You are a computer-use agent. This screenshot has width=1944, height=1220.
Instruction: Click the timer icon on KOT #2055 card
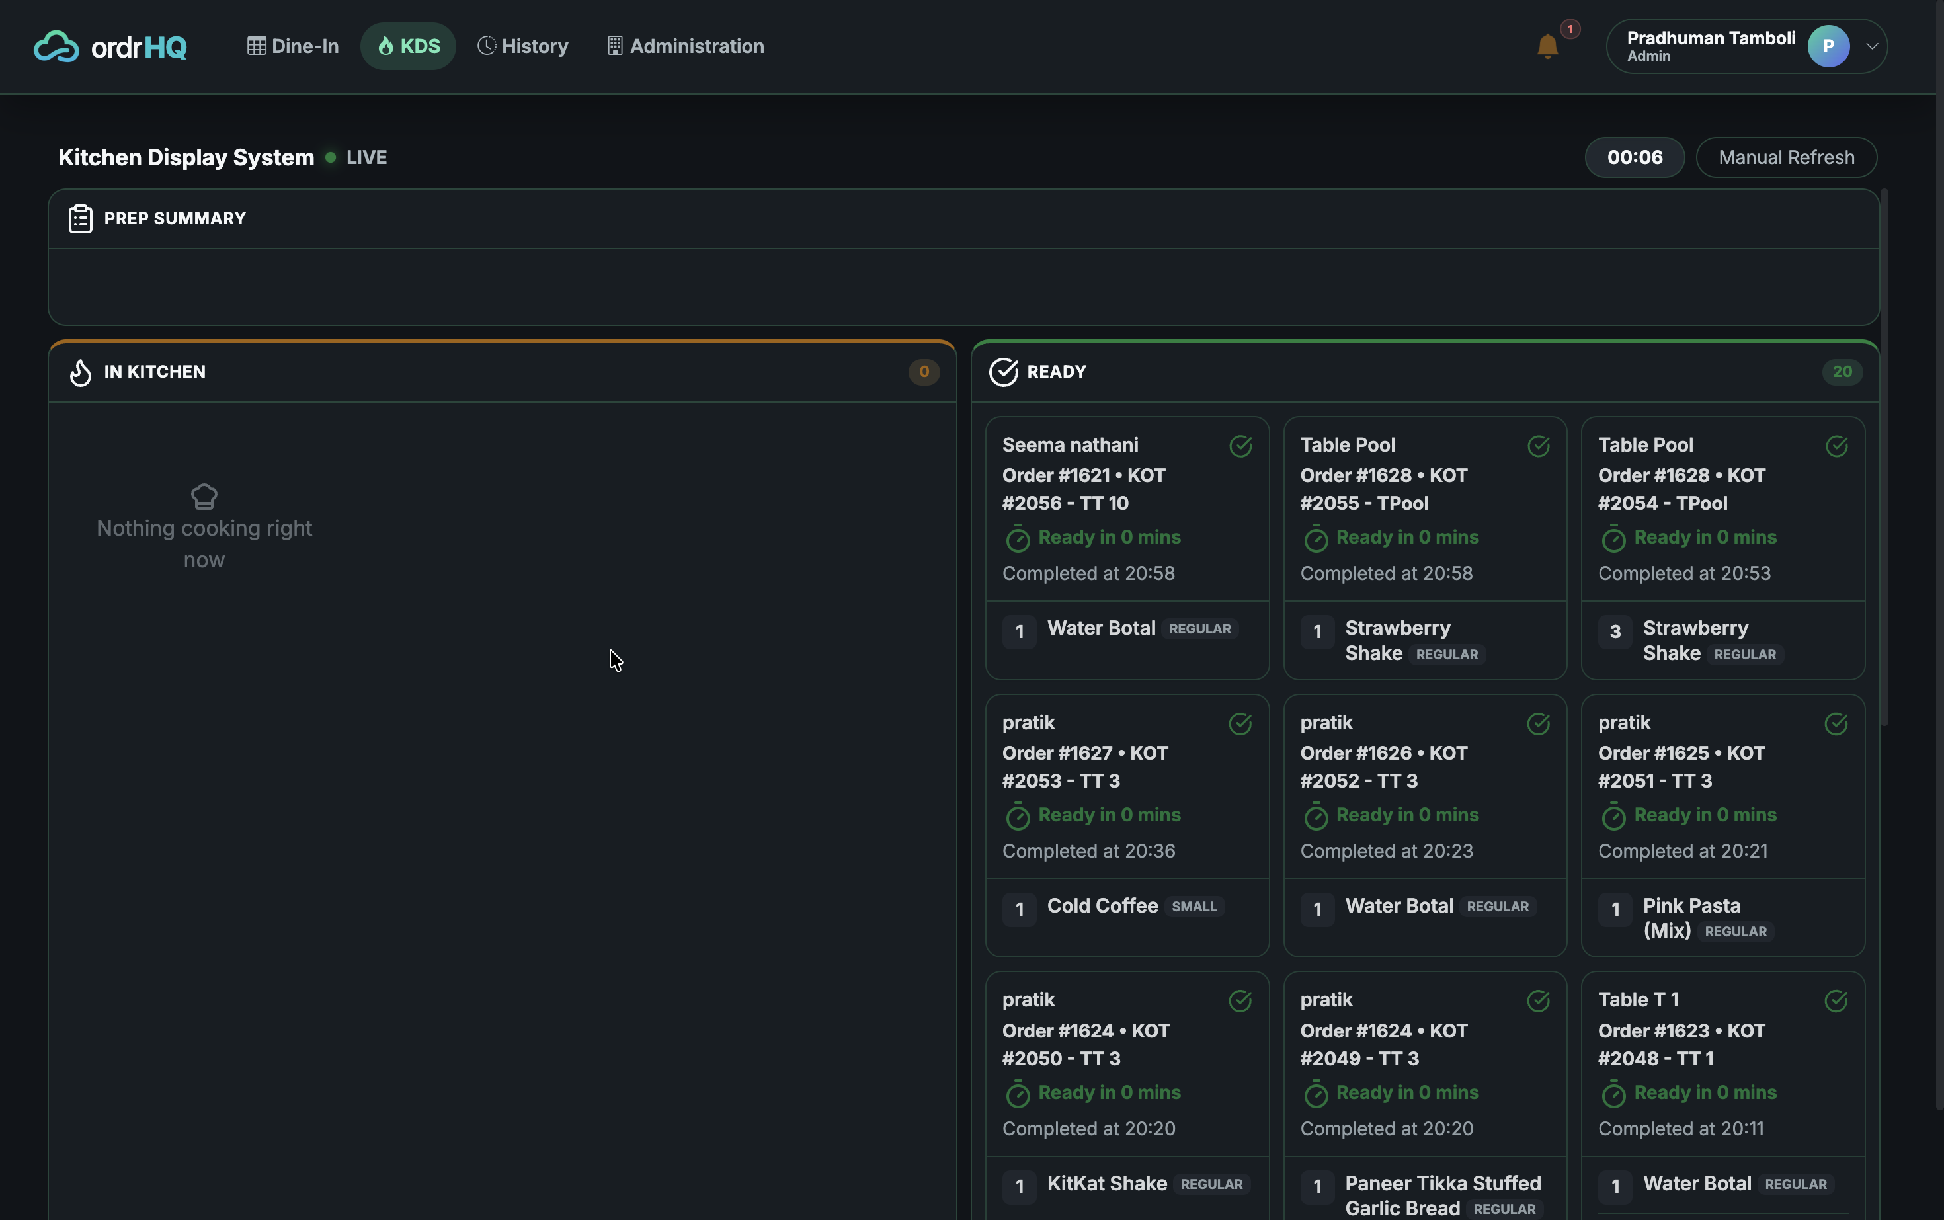coord(1316,538)
